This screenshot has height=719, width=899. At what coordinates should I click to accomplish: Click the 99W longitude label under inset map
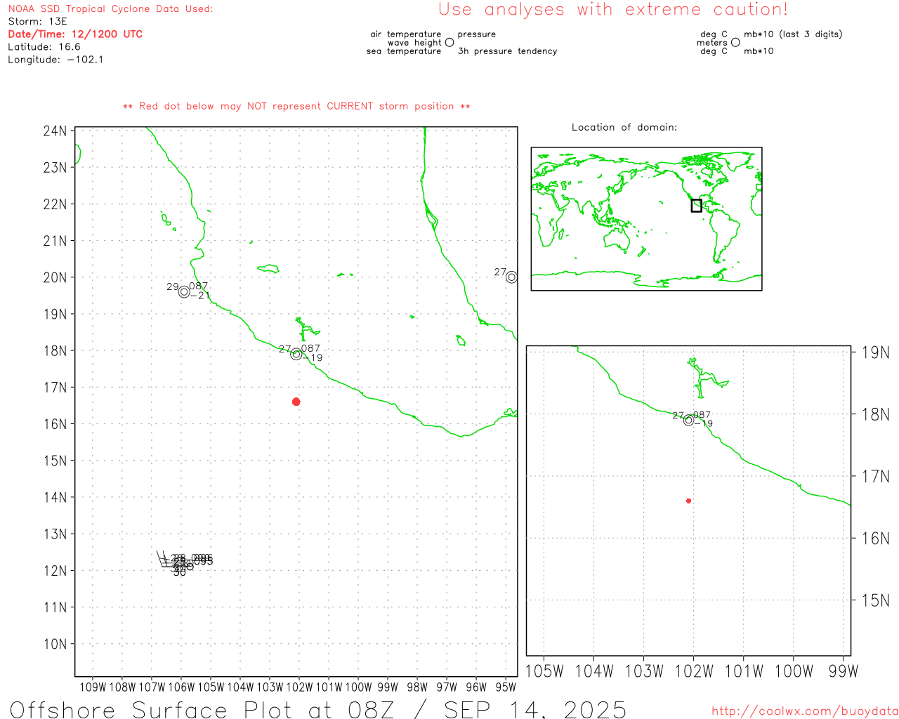point(844,671)
